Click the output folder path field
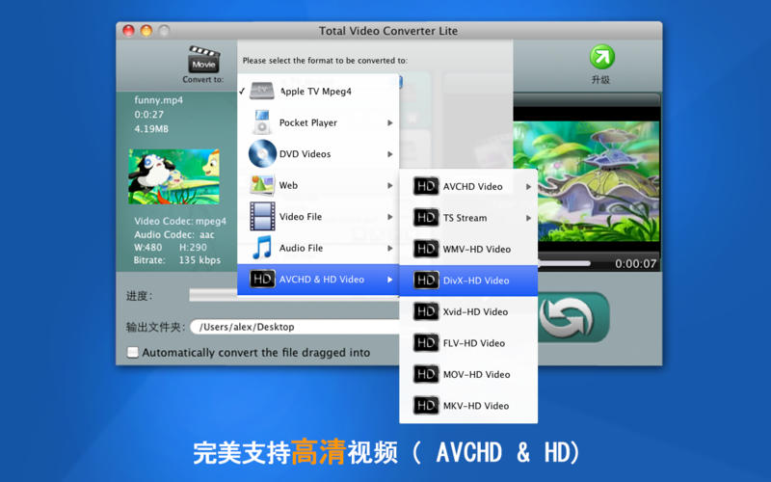This screenshot has height=482, width=771. (295, 327)
